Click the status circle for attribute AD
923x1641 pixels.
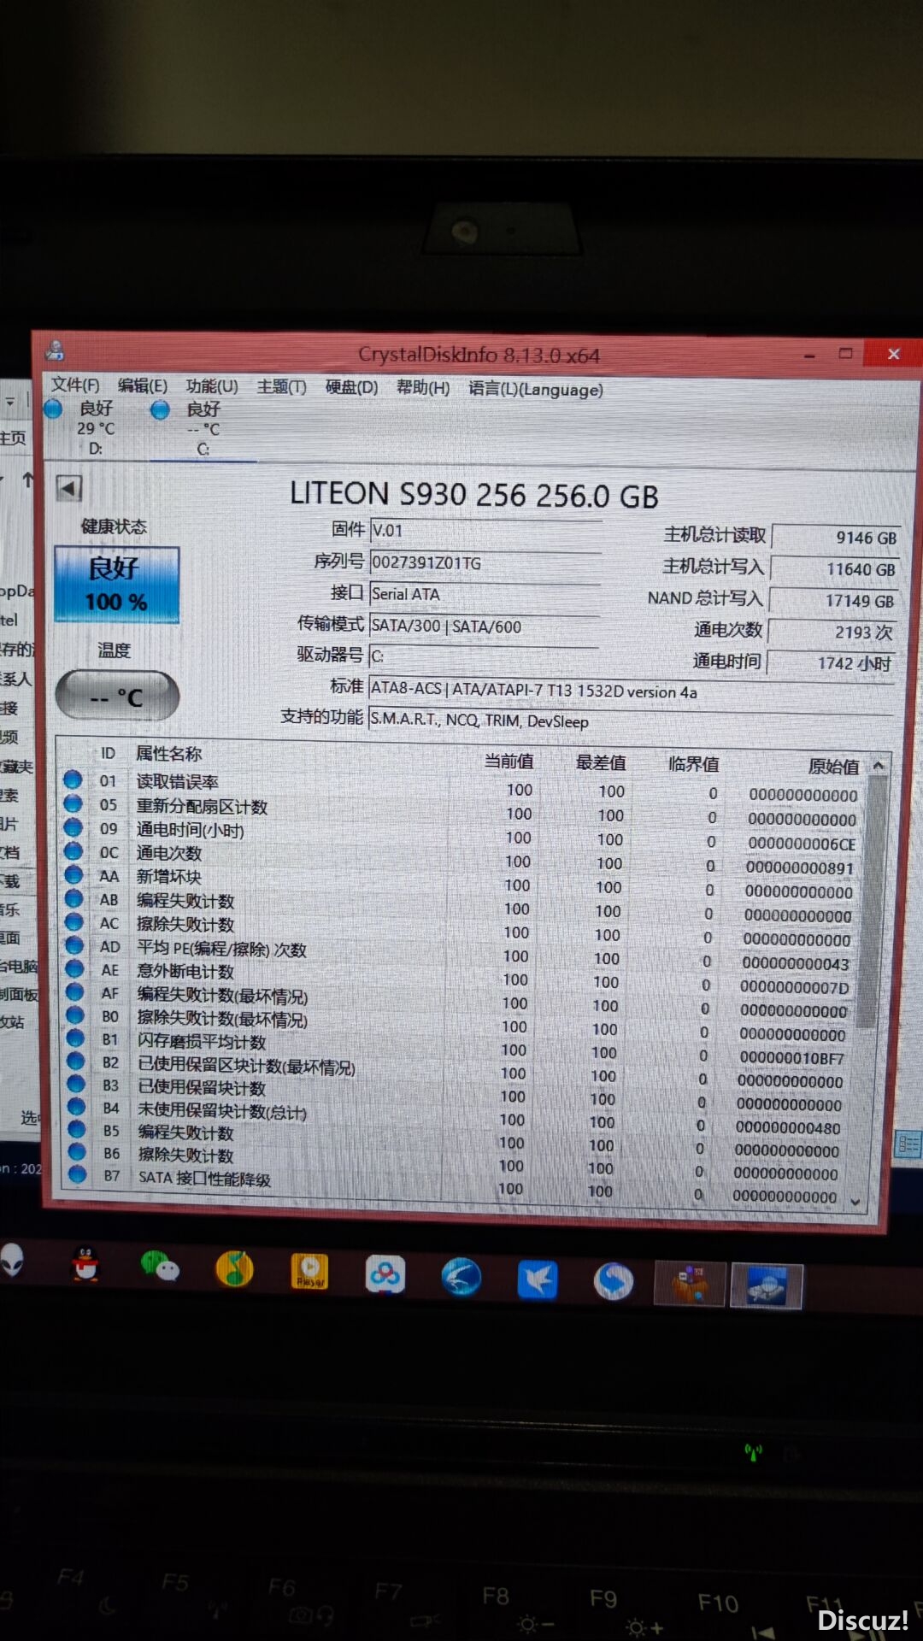coord(75,945)
